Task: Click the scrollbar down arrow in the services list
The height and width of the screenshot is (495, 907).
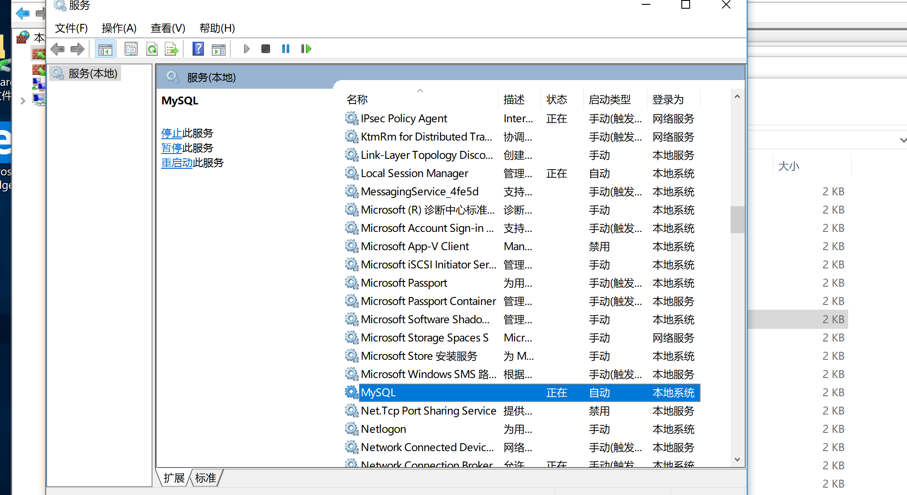Action: coord(737,459)
